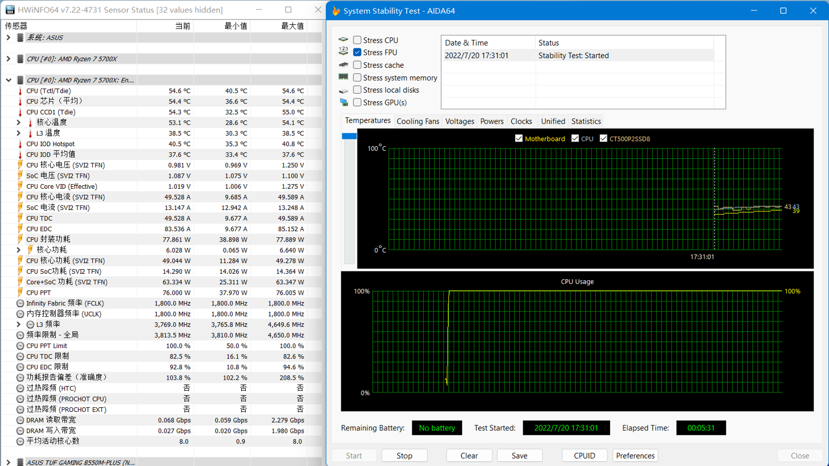
Task: Enable the Stress CPU checkbox
Action: pos(358,40)
